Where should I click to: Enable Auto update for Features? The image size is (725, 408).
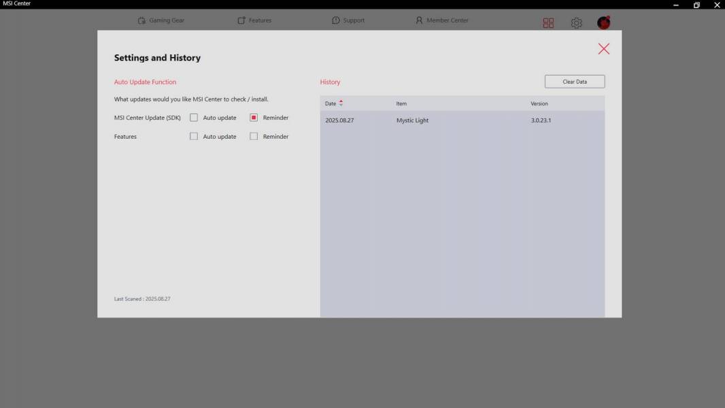pyautogui.click(x=194, y=137)
